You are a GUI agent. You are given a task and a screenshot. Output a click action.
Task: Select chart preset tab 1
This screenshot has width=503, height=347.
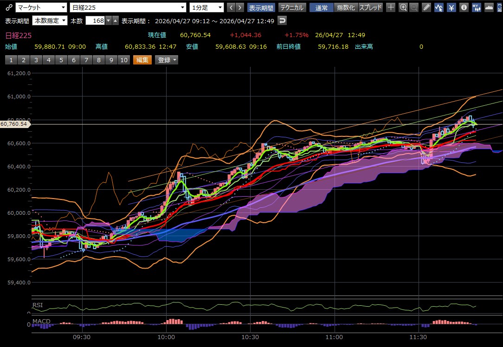11,60
